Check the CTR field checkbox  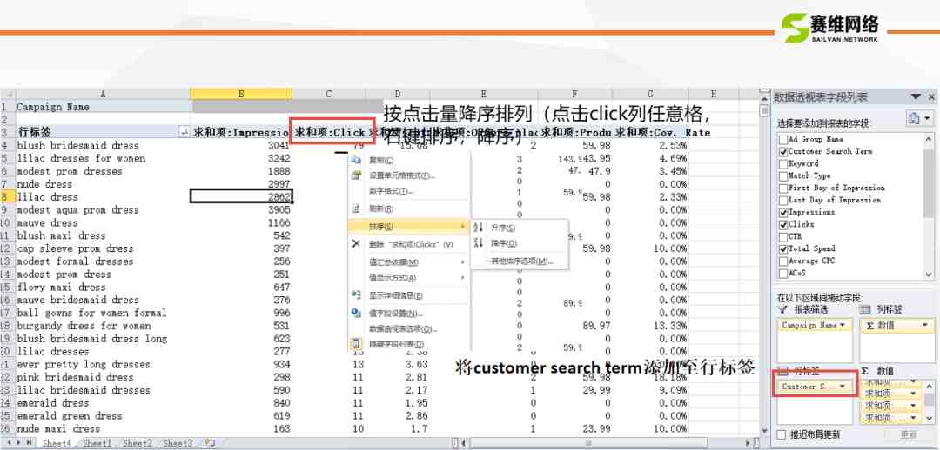click(x=783, y=236)
